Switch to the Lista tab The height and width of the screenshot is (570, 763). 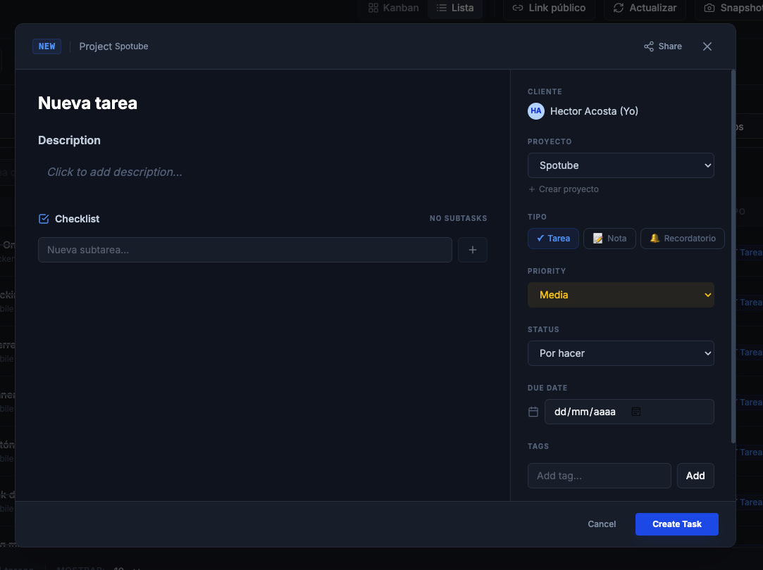pyautogui.click(x=455, y=8)
